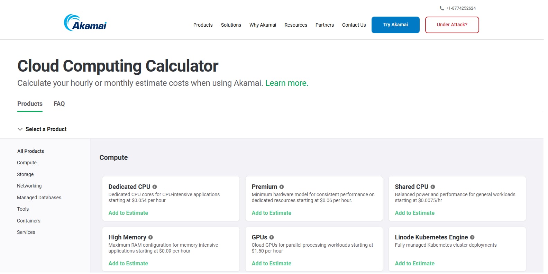
Task: Click the Akamai logo
Action: 85,23
